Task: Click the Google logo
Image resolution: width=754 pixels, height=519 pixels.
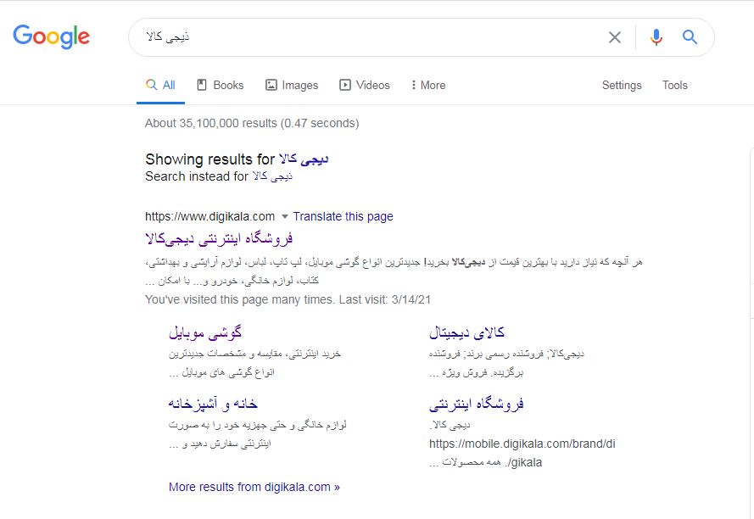Action: 51,36
